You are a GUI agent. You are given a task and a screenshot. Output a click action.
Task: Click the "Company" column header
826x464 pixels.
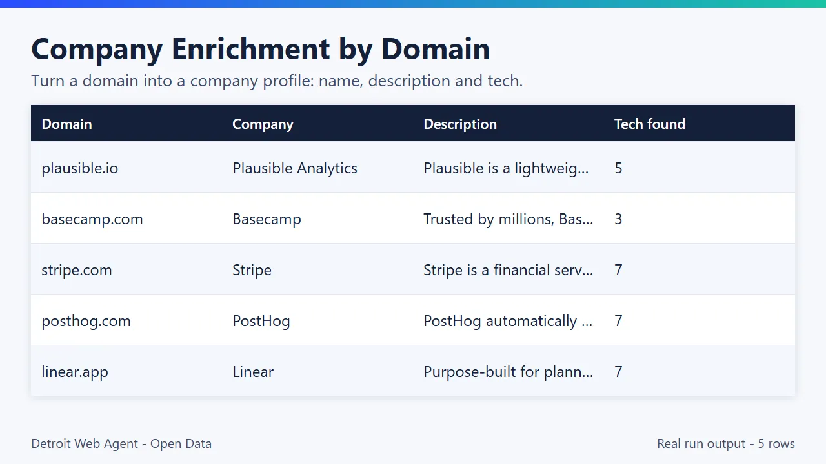point(263,124)
